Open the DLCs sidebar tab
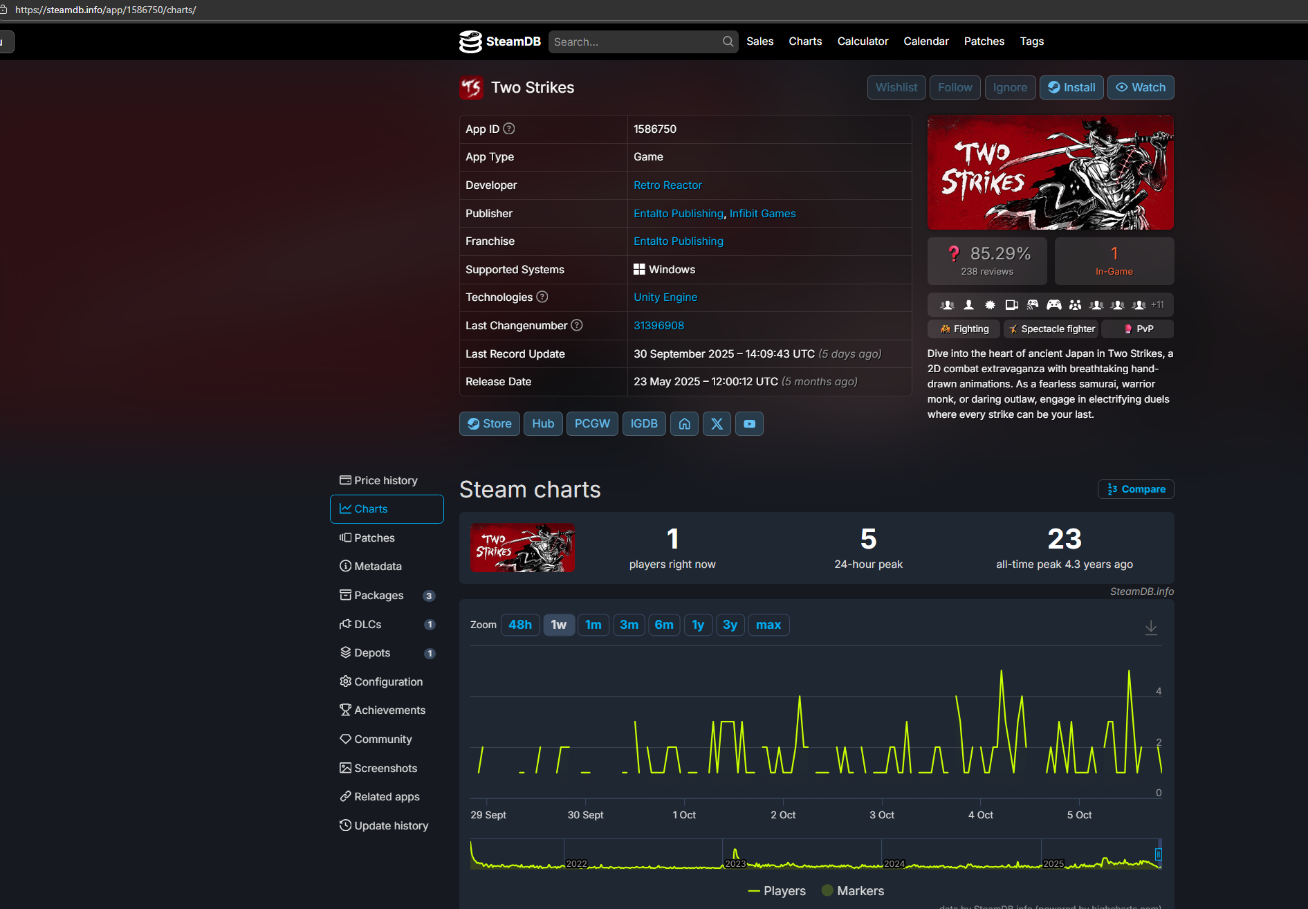Screen dimensions: 1308x909 coord(387,624)
